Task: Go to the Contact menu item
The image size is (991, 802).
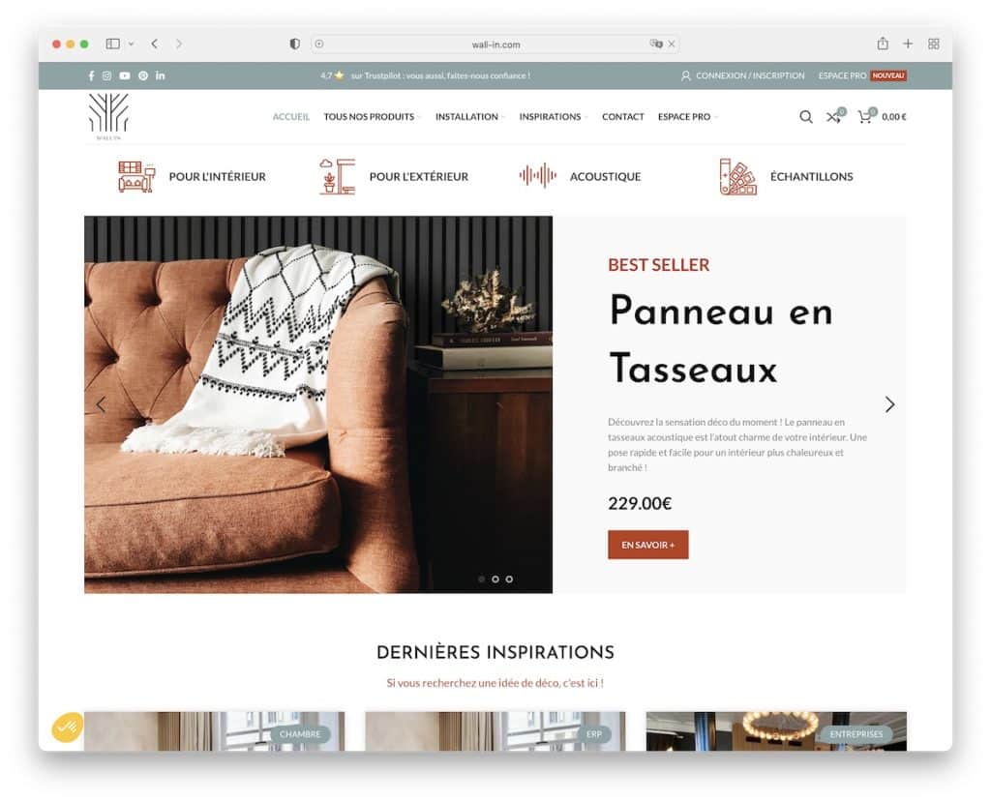Action: click(x=622, y=117)
